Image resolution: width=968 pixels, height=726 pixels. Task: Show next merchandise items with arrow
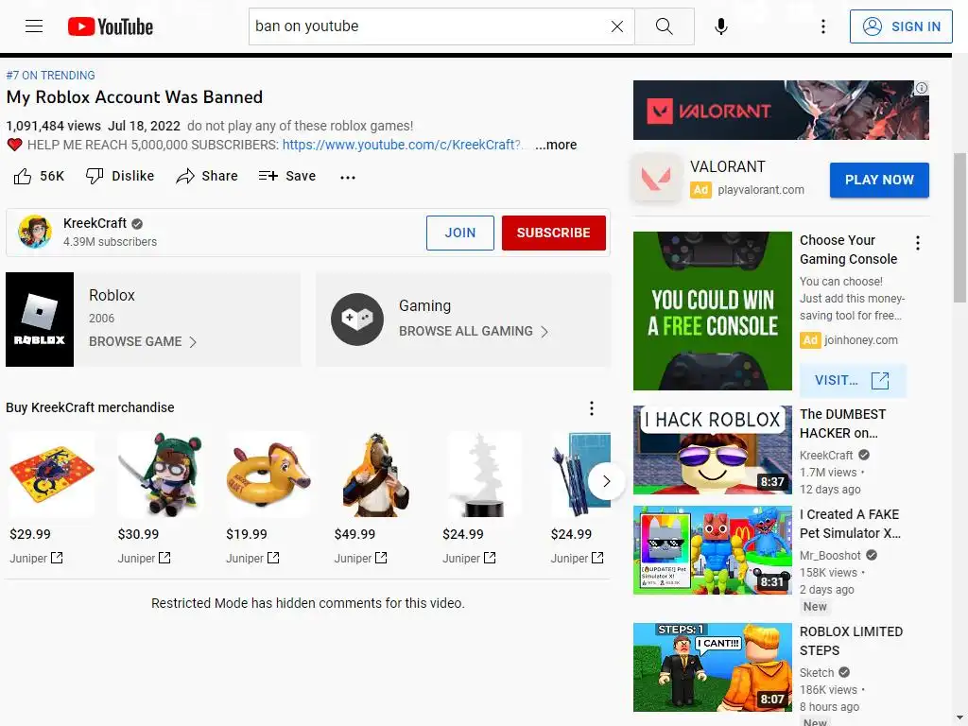pyautogui.click(x=606, y=481)
